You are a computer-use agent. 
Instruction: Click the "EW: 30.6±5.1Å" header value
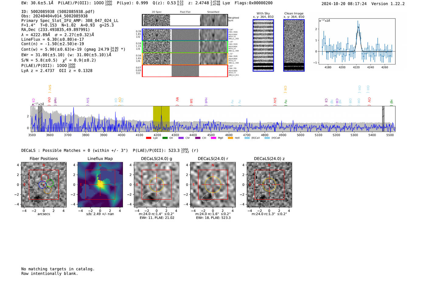(37, 3)
